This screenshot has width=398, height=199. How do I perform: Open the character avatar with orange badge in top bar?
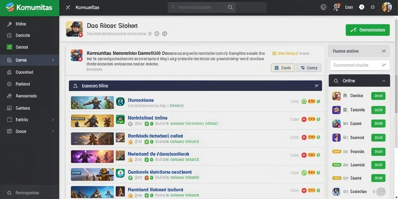(337, 7)
